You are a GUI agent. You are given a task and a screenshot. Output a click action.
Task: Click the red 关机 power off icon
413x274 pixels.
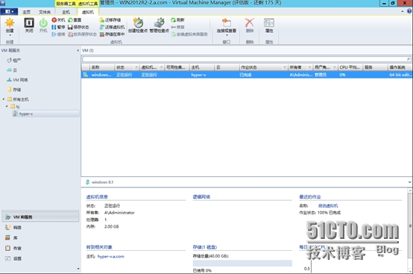tap(54, 19)
